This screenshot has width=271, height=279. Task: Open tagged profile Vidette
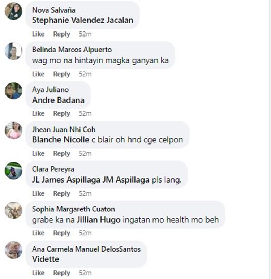[x=46, y=259]
